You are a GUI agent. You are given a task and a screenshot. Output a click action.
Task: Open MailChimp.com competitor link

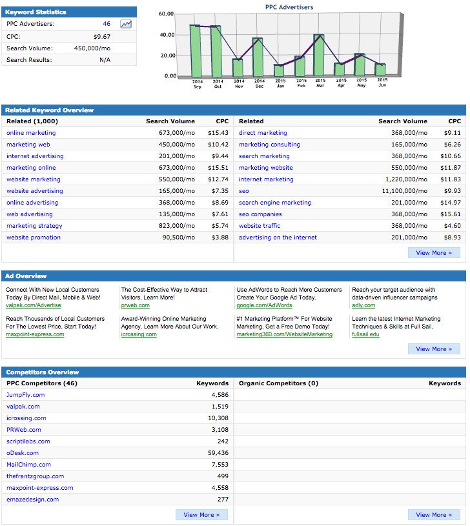click(x=28, y=465)
